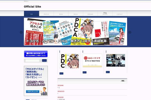This screenshot has width=151, height=100.
Task: Click the blue button under PDC thumbnail
Action: pyautogui.click(x=61, y=73)
